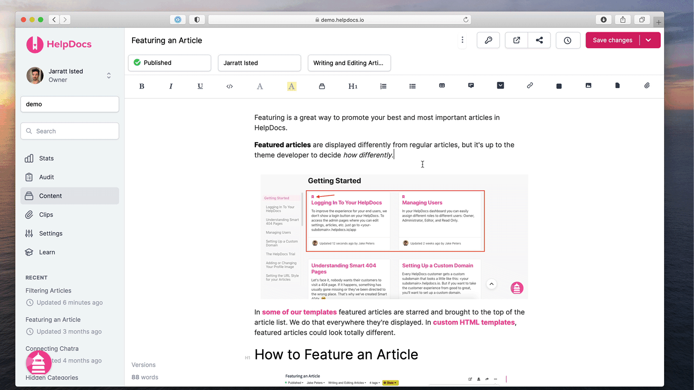Attach a file with the paperclip icon
694x390 pixels.
tap(647, 86)
